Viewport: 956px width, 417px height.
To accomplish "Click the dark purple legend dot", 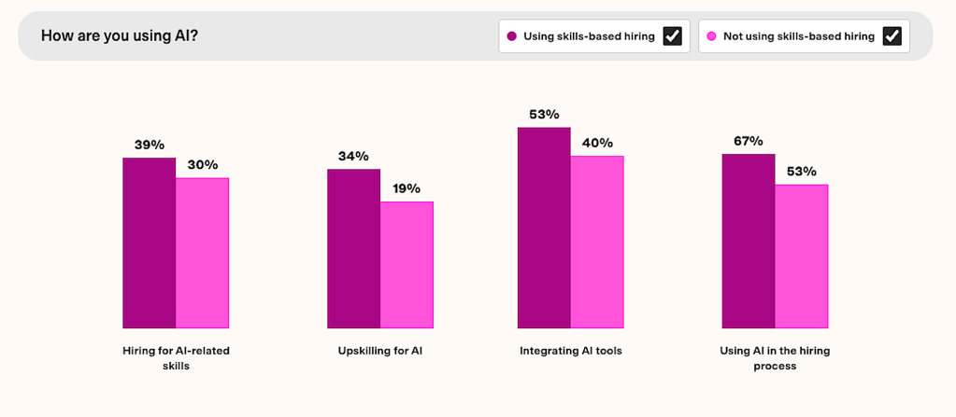I will [512, 36].
